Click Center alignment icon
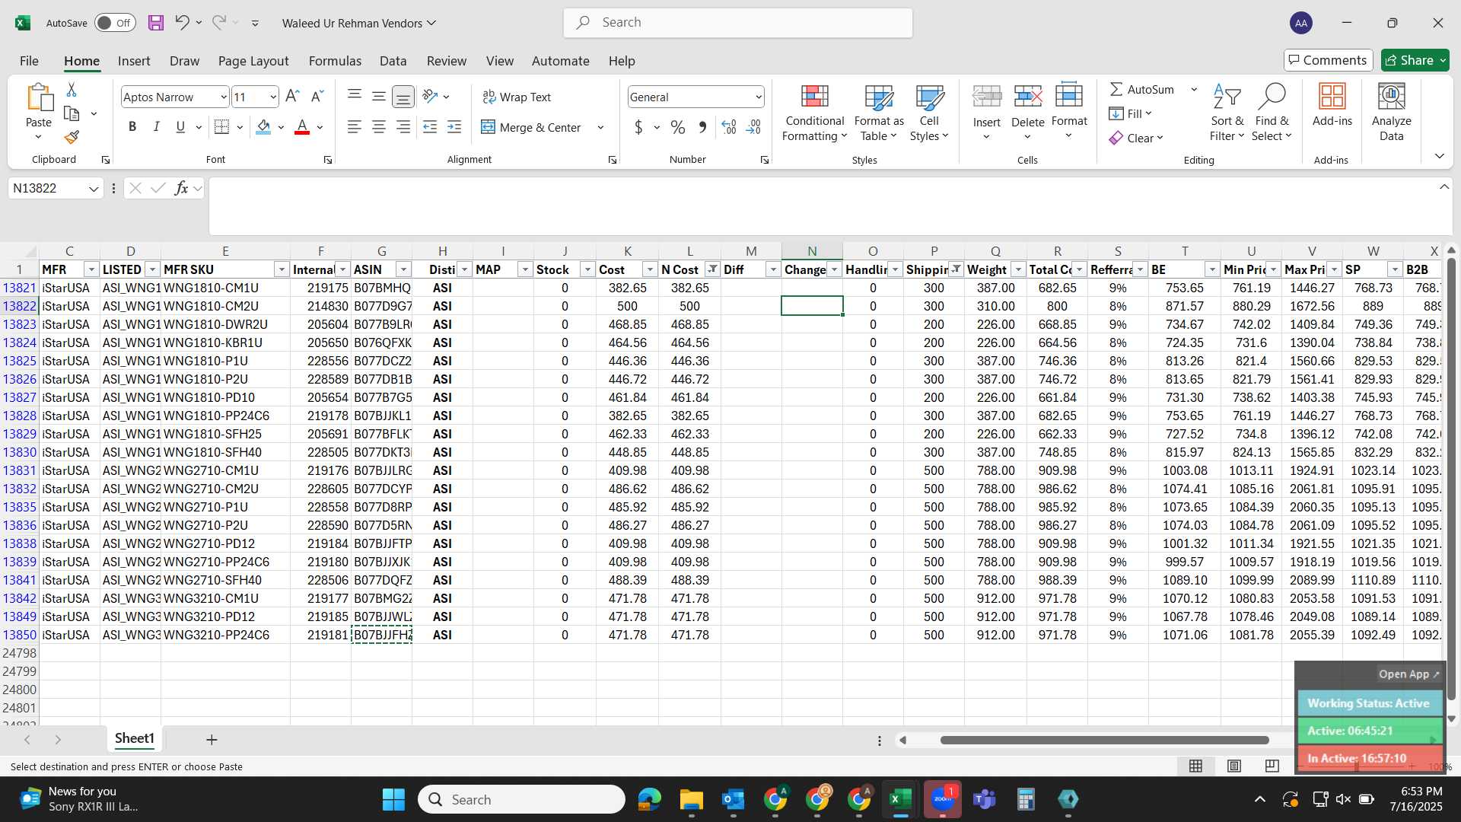The image size is (1461, 822). (378, 127)
